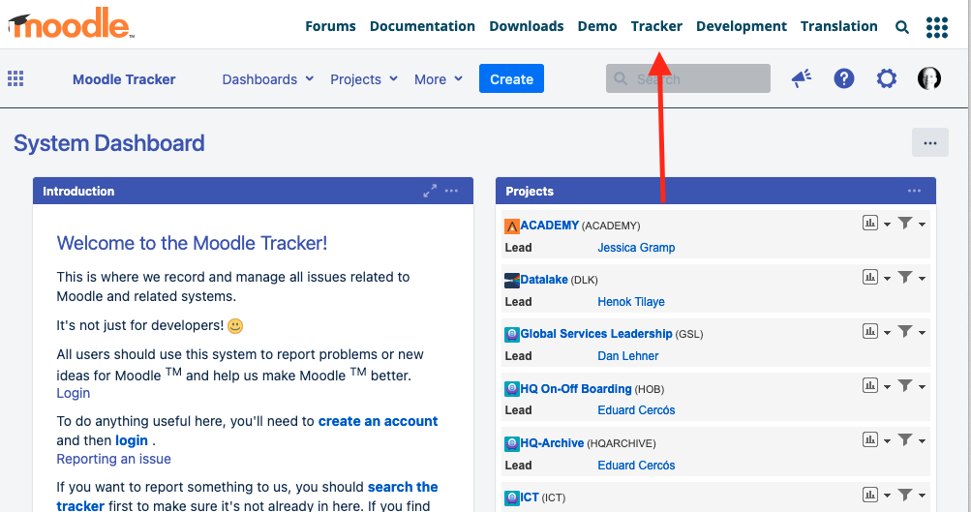Open Downloads in top navigation
971x512 pixels.
click(x=527, y=26)
